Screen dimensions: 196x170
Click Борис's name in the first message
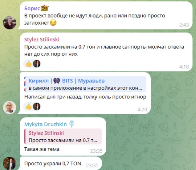point(32,8)
